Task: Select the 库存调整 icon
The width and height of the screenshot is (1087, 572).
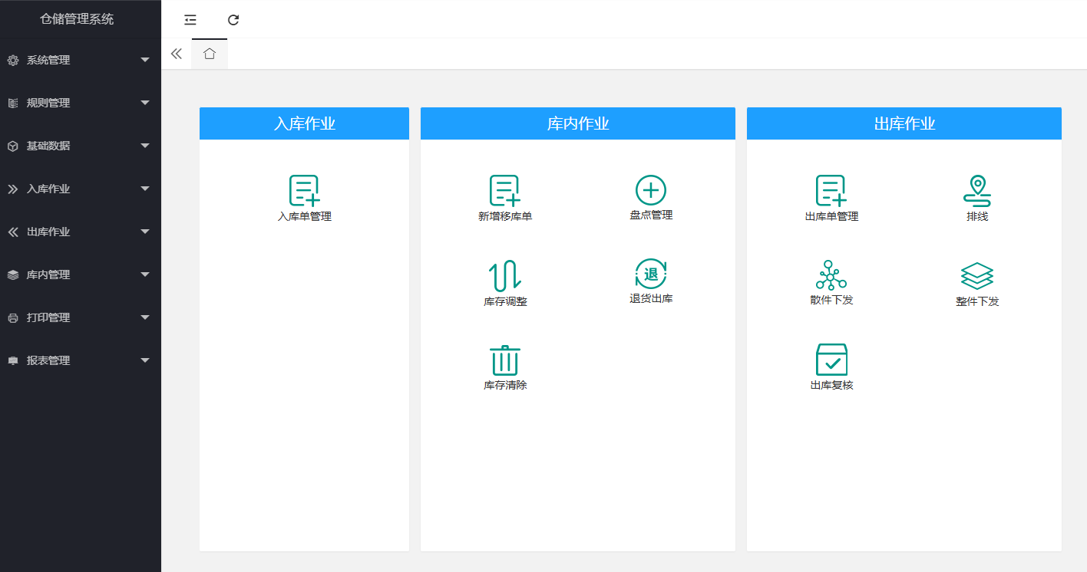Action: tap(504, 276)
